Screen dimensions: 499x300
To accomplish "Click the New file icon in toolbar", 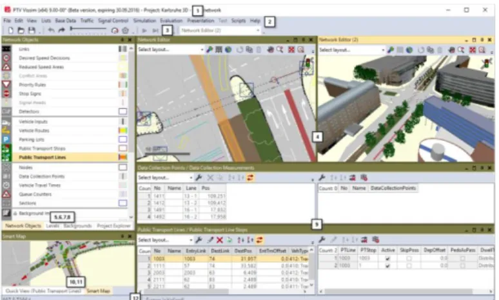I will (11, 30).
